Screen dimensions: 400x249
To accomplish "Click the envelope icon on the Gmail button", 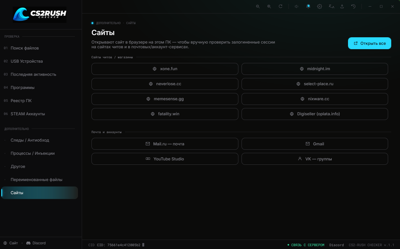I will [x=308, y=144].
